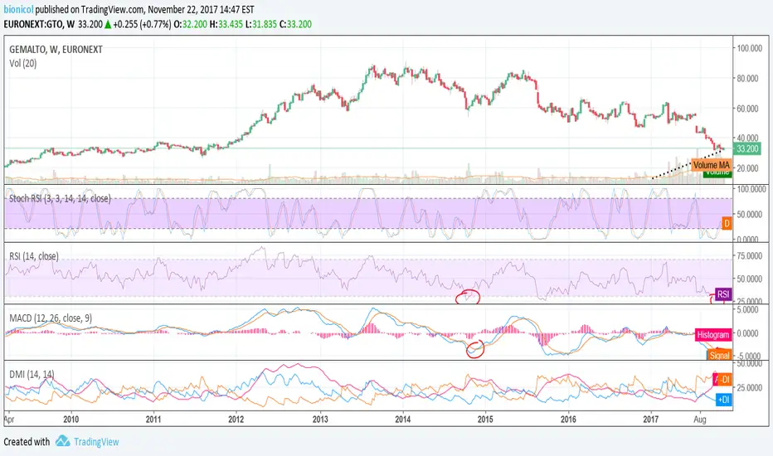Image resolution: width=773 pixels, height=456 pixels.
Task: Click the orange D tag on Stoch RSI
Action: (727, 223)
